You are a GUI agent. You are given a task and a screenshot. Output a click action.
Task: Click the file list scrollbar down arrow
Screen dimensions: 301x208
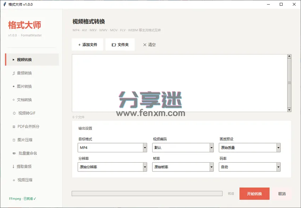point(289,110)
